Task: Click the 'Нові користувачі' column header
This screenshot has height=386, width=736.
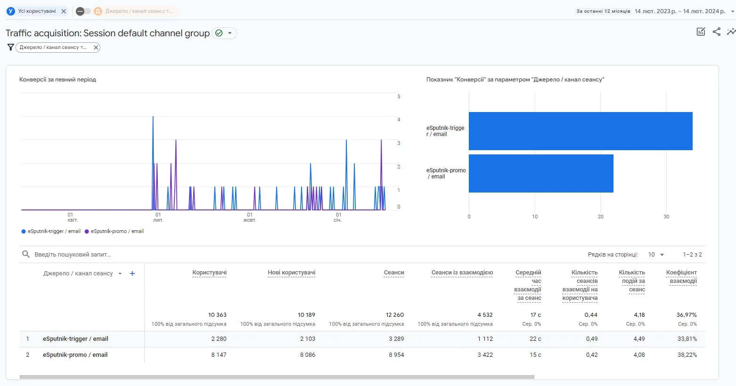Action: coord(291,273)
